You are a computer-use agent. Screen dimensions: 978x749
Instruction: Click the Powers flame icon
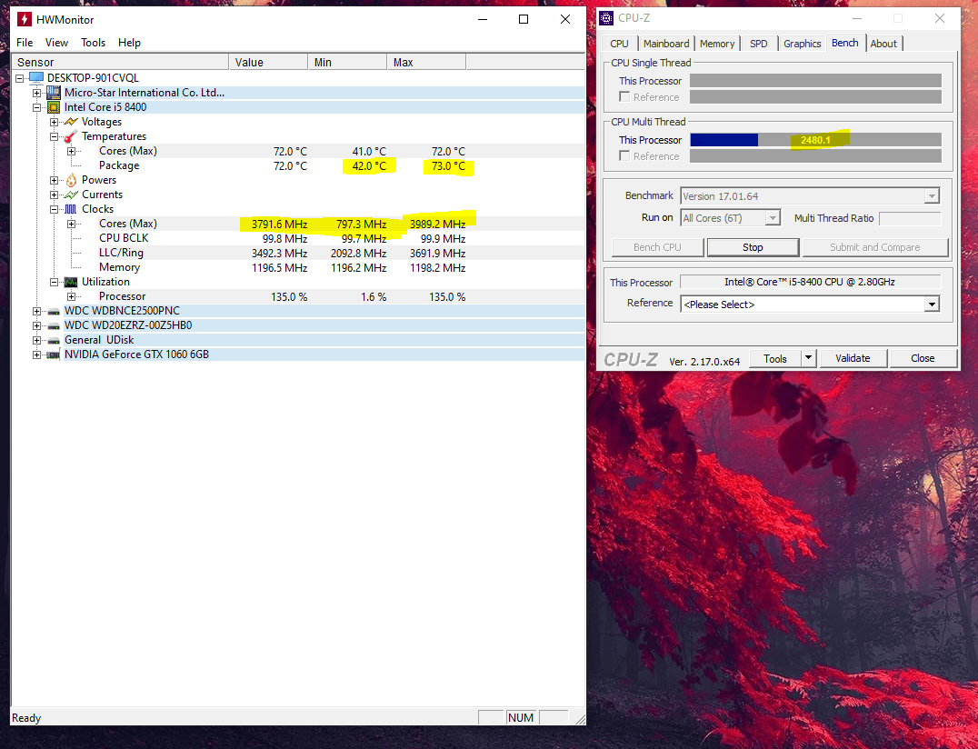click(x=71, y=180)
